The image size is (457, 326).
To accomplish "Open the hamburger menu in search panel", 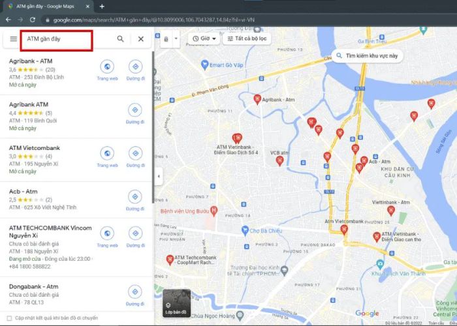I will [x=14, y=38].
